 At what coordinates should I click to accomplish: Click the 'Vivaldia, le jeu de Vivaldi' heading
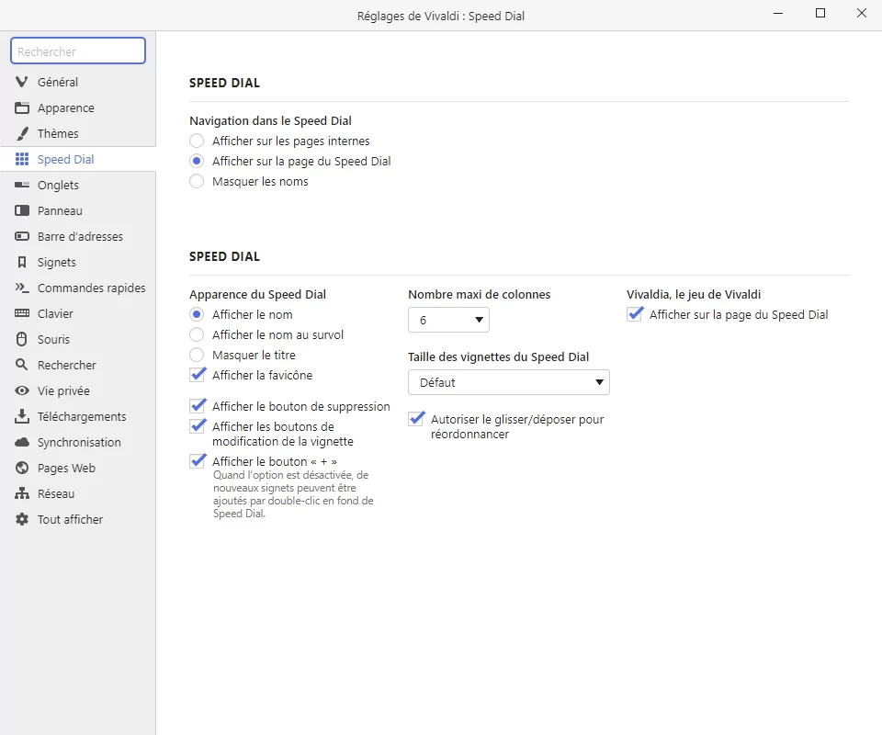694,295
